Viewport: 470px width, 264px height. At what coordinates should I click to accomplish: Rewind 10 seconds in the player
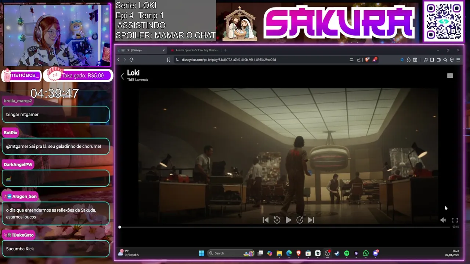(x=277, y=220)
